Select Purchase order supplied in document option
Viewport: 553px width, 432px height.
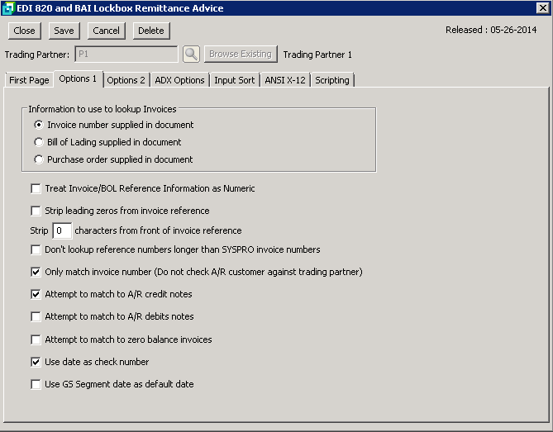tap(38, 159)
